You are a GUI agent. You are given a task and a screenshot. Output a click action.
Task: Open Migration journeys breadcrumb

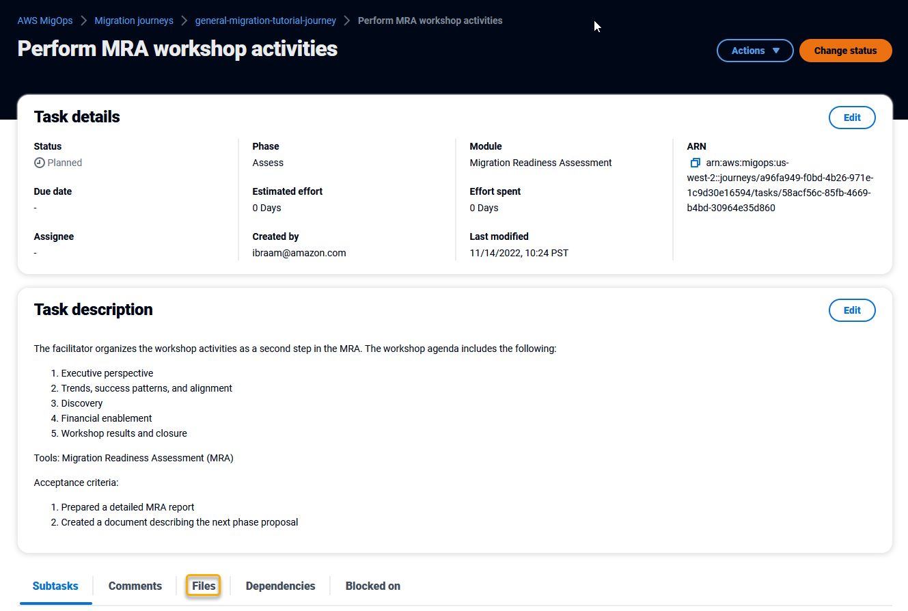[x=134, y=21]
